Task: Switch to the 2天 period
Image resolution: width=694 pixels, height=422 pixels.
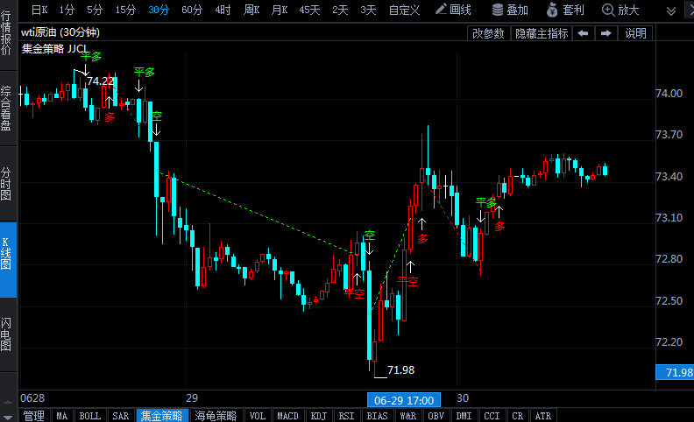Action: point(340,10)
